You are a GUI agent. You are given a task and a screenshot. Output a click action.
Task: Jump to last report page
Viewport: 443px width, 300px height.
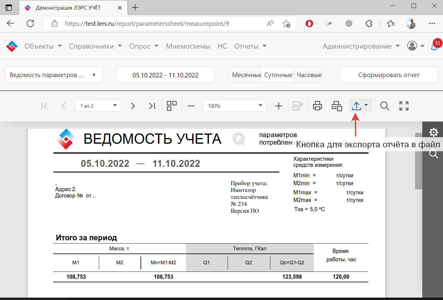coord(152,106)
